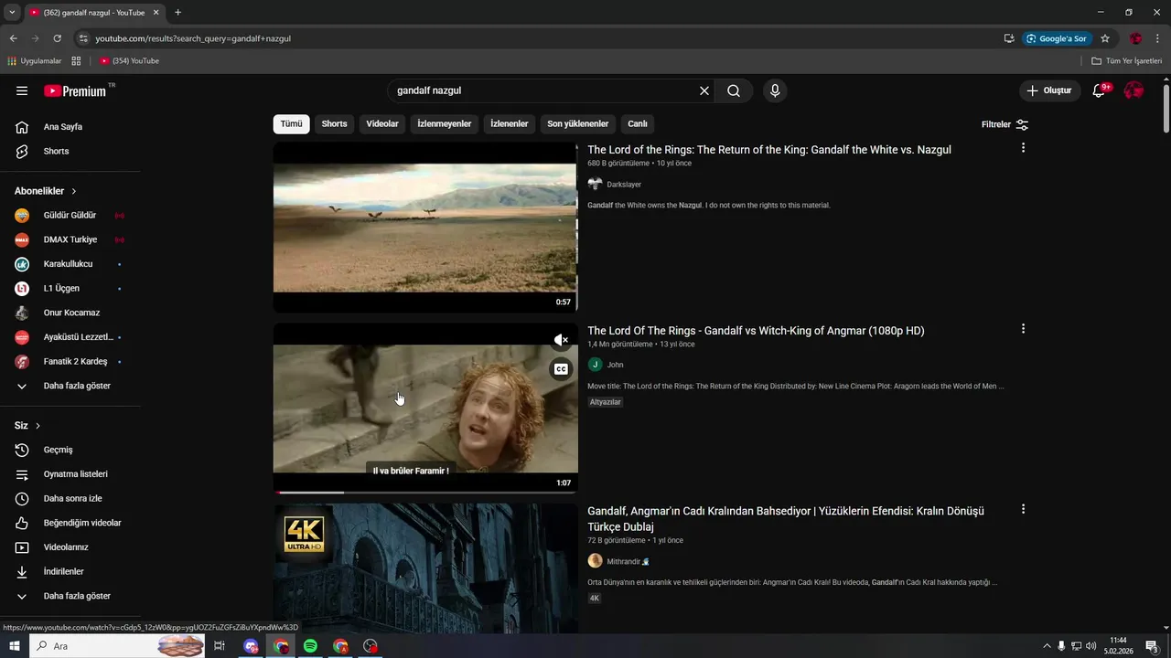The width and height of the screenshot is (1171, 658).
Task: Open Gandalf the White vs. Nazgul thumbnail
Action: pyautogui.click(x=425, y=228)
